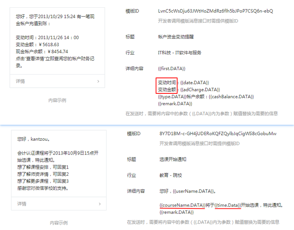Click 详细内容 label of second template

coord(136,191)
